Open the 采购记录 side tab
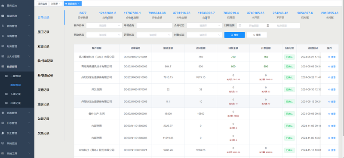 tap(43, 90)
